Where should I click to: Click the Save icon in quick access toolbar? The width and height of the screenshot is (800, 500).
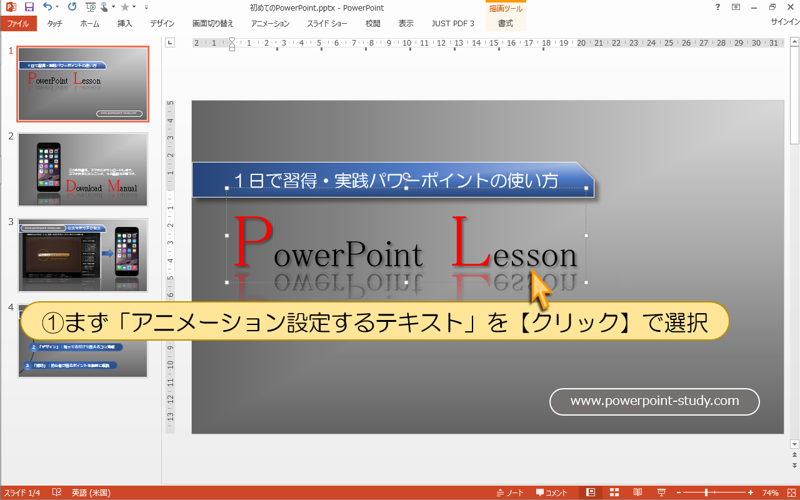29,7
